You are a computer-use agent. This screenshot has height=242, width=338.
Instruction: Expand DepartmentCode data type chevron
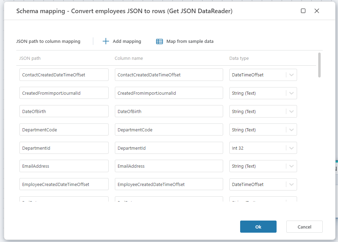291,130
